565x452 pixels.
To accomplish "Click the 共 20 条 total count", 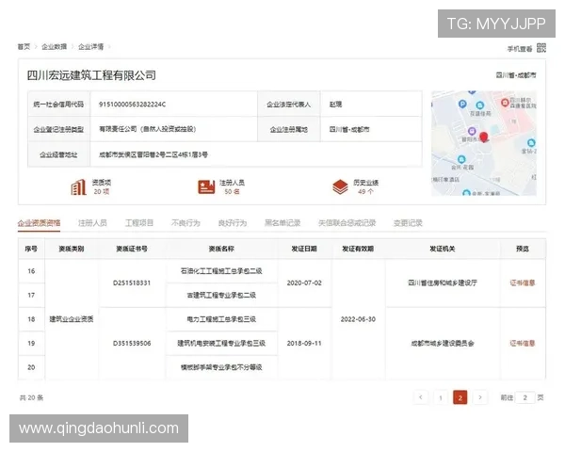I will tap(31, 397).
